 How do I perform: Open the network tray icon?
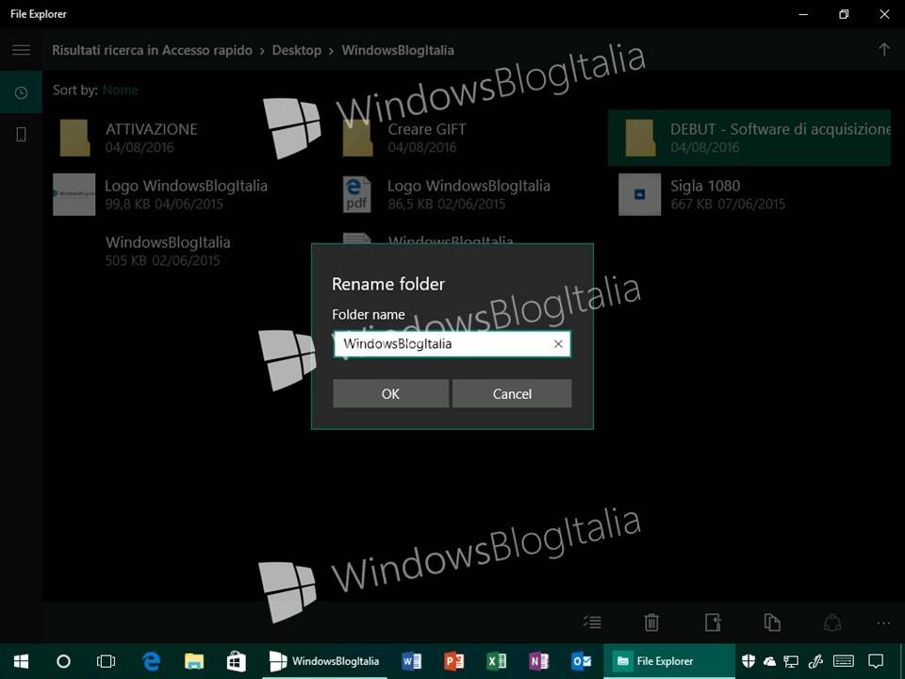click(791, 662)
